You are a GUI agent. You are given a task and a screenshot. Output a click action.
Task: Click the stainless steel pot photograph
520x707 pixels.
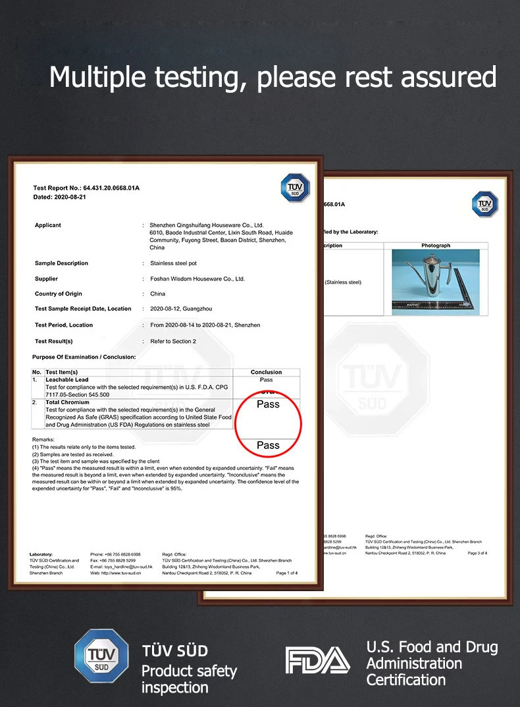436,282
